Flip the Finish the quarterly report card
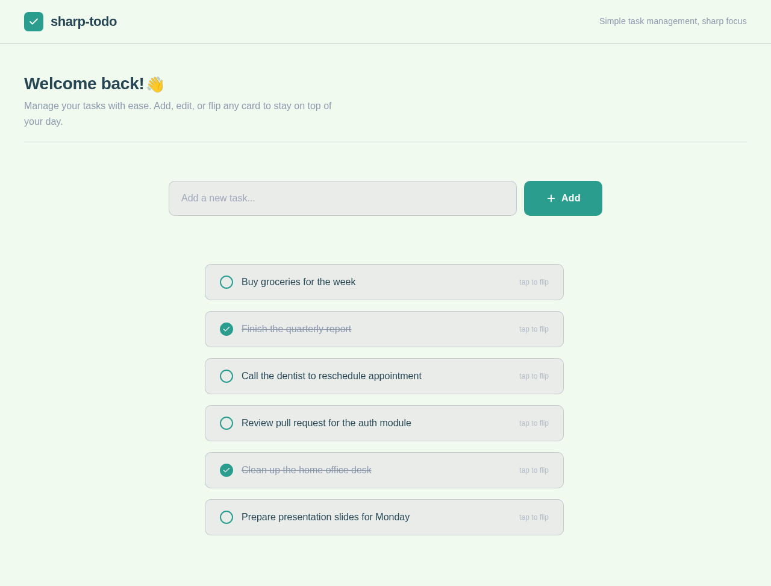 coord(534,329)
